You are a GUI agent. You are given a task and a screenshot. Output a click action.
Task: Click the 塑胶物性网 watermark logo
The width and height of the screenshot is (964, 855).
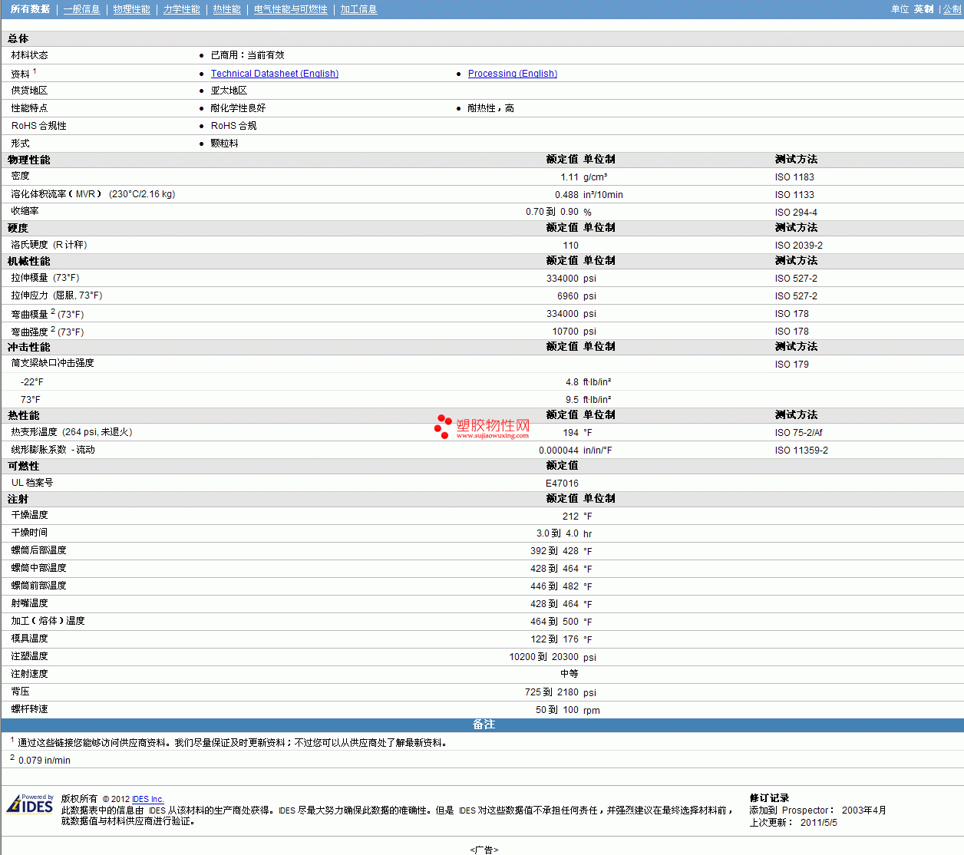[483, 427]
